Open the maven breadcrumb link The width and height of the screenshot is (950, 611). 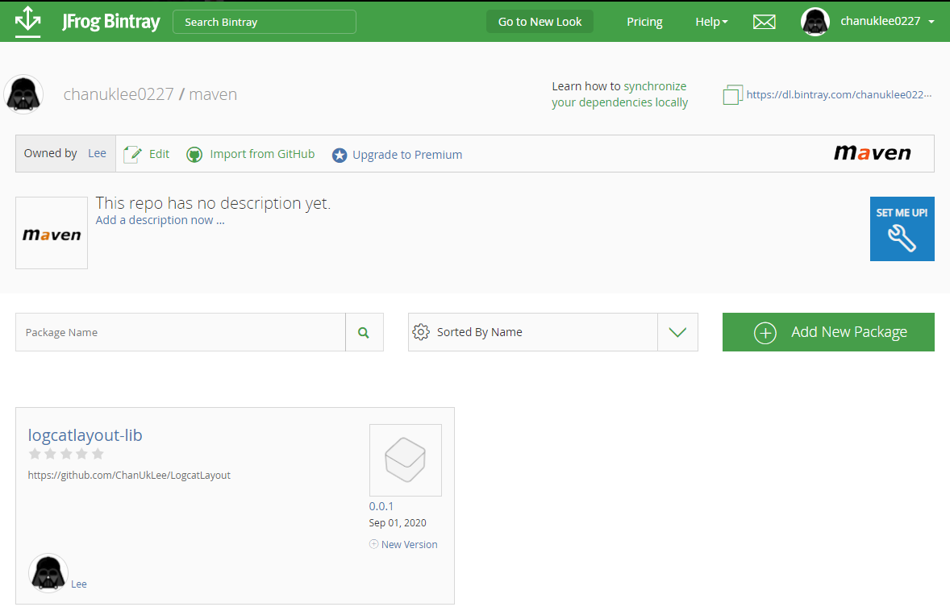click(213, 94)
